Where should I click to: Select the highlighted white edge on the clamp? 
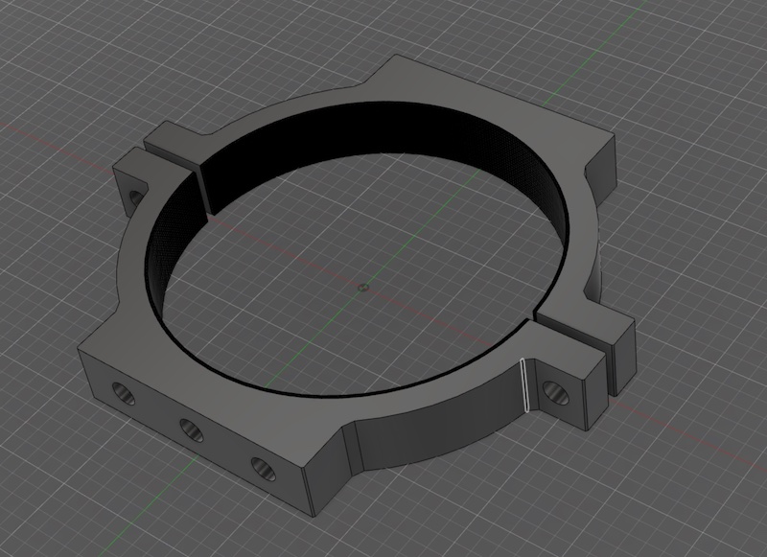[x=523, y=384]
